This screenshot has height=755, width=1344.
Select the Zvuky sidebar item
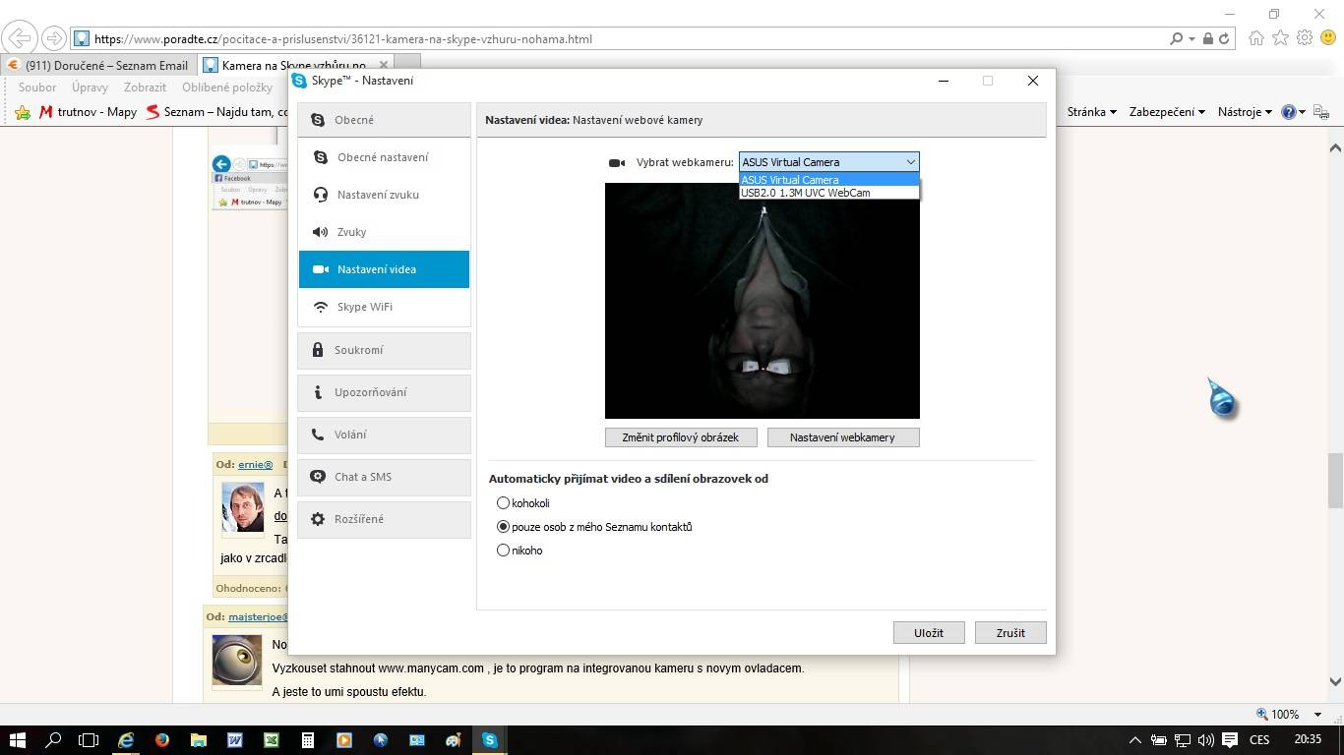pyautogui.click(x=384, y=232)
